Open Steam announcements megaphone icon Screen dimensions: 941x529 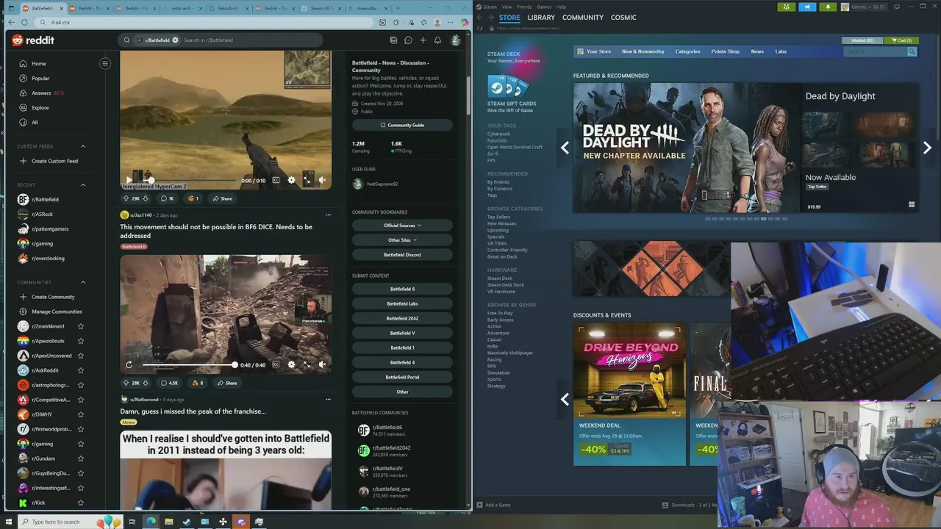[808, 7]
